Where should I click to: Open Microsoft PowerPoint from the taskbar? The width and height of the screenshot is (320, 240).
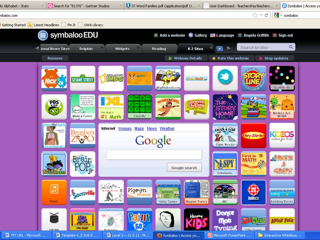tap(230, 235)
